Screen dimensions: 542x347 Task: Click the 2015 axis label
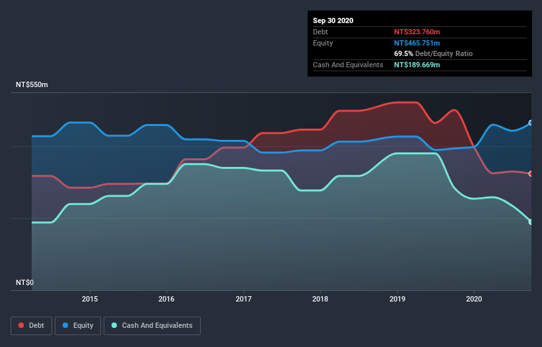click(x=90, y=299)
